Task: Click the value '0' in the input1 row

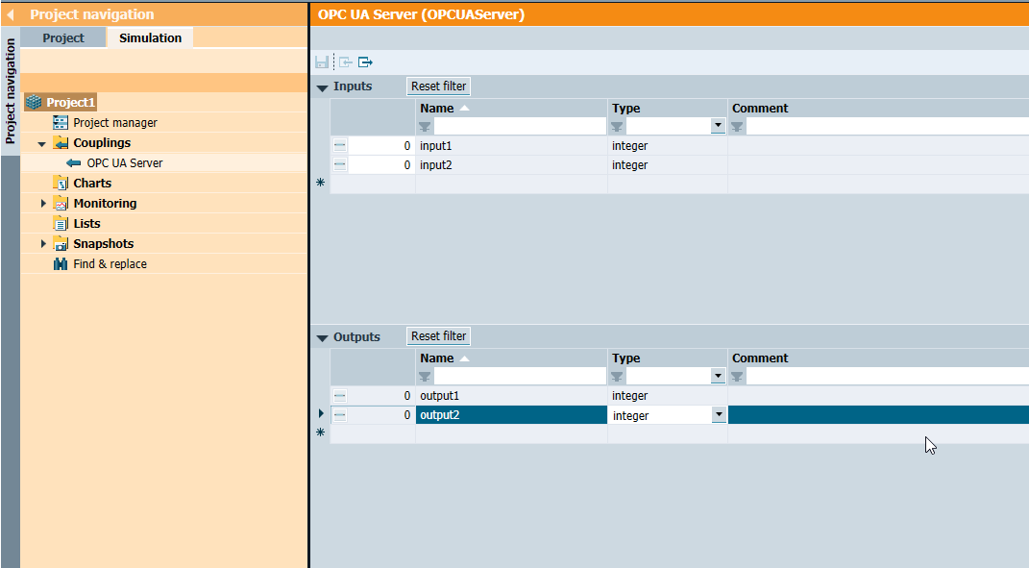Action: [406, 146]
